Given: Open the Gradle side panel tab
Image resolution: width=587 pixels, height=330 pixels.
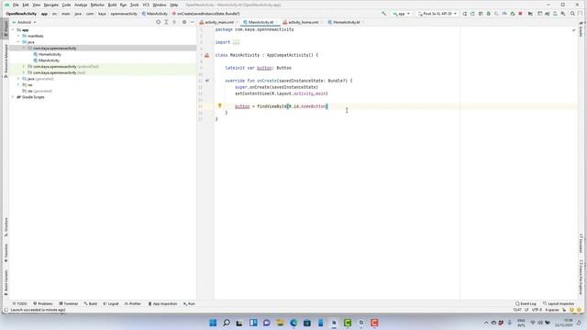Looking at the screenshot, I should [581, 29].
